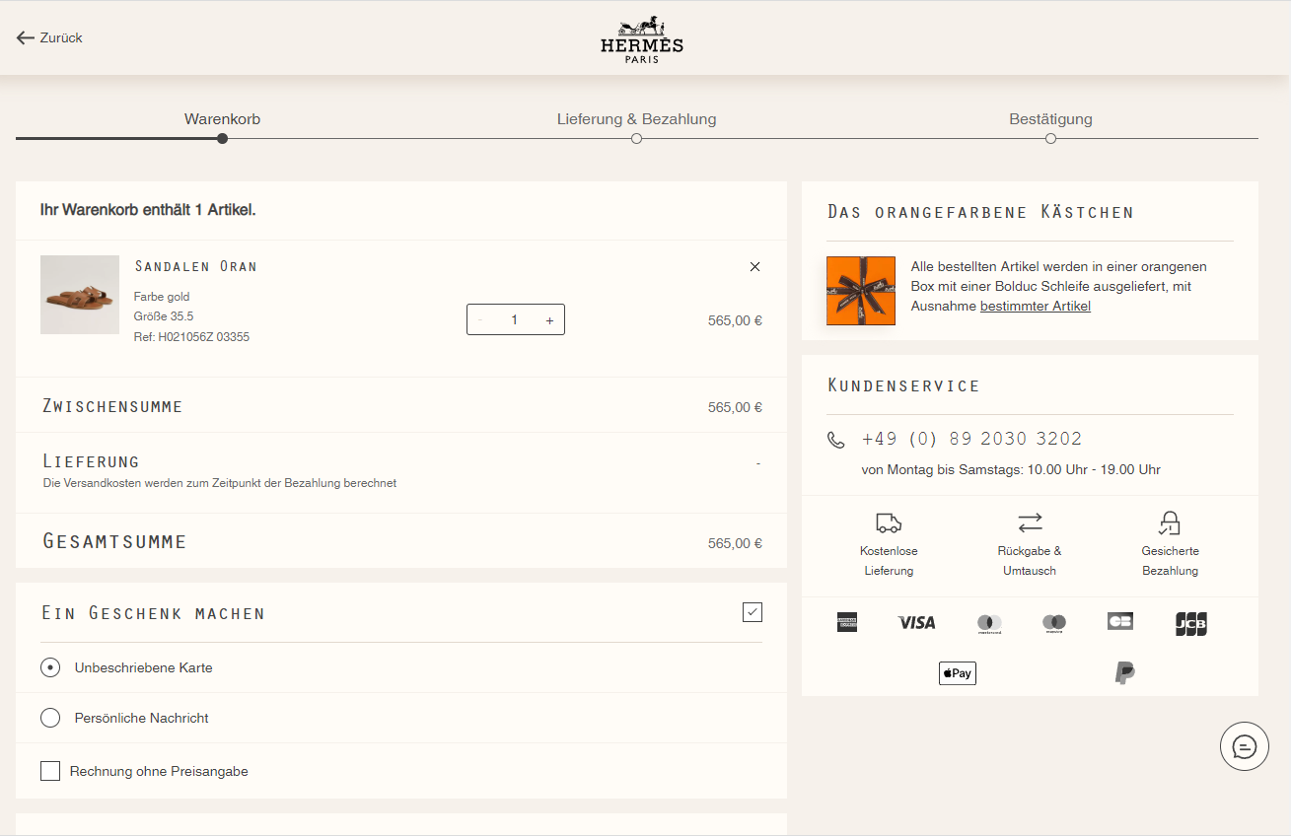Click the JCB payment icon
The height and width of the screenshot is (837, 1291).
pyautogui.click(x=1191, y=623)
